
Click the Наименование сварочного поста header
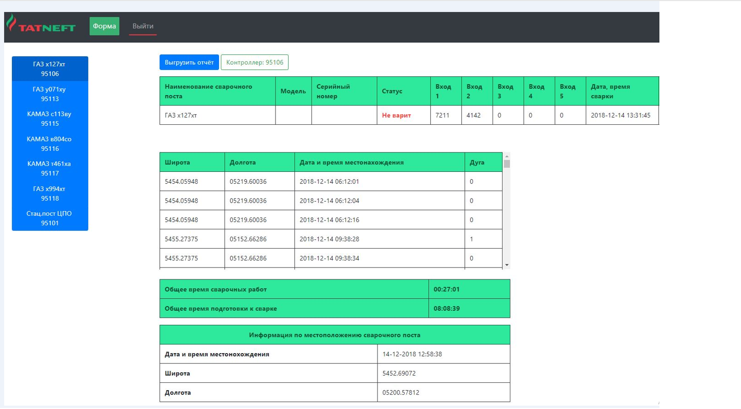coord(218,91)
